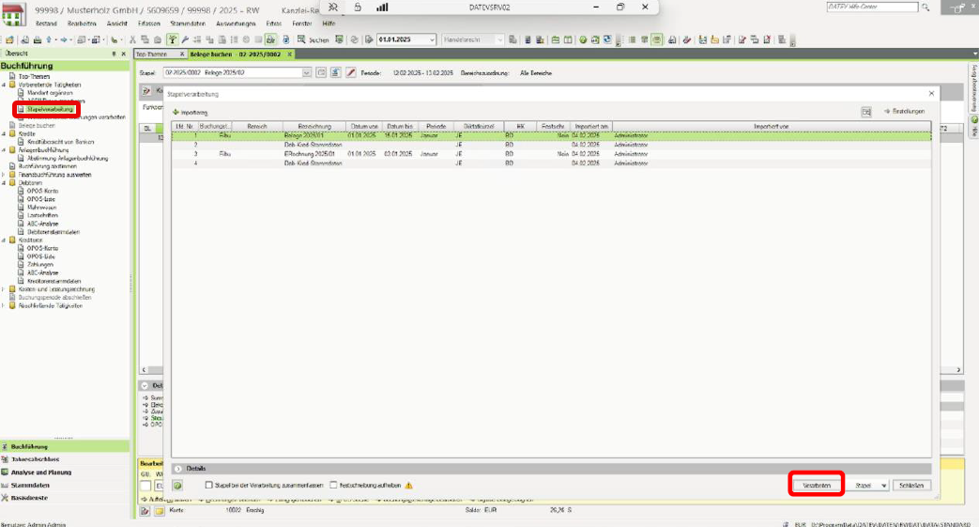Click into the DATEV Hilfe-Center search field
The width and height of the screenshot is (979, 527).
[871, 7]
